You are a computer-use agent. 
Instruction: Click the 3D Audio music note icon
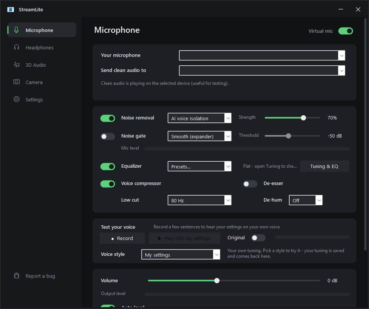[17, 65]
